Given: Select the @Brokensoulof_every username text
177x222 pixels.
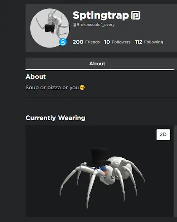Looking at the screenshot, I should pyautogui.click(x=93, y=25).
